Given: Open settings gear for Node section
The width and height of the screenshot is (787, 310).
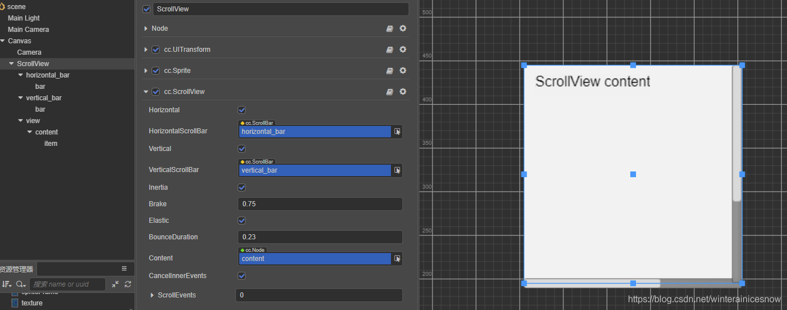Looking at the screenshot, I should tap(403, 28).
